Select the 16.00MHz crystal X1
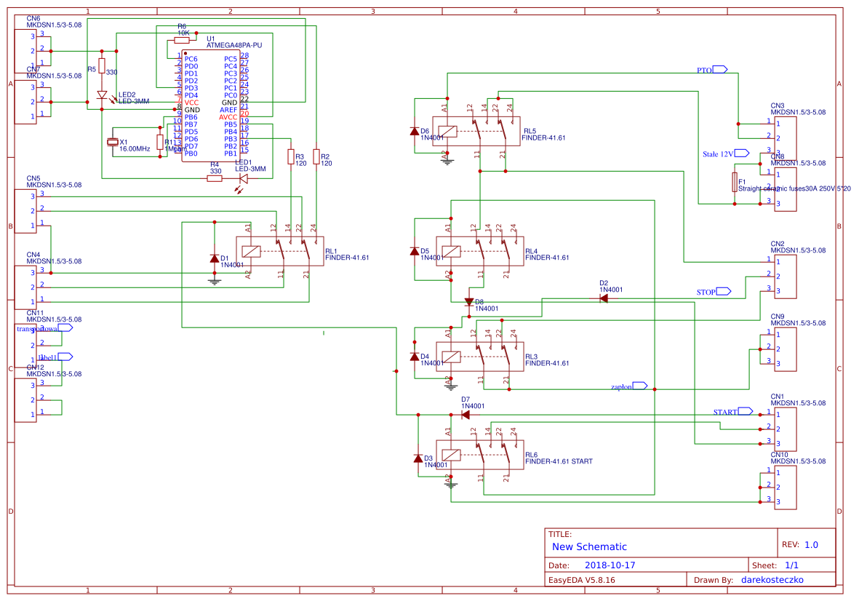This screenshot has width=859, height=601. pyautogui.click(x=113, y=140)
